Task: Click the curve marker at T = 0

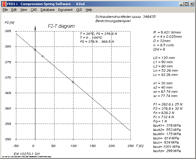Action: point(35,50)
